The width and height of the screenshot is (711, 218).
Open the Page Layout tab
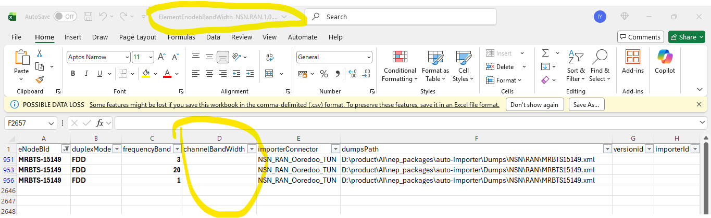[138, 37]
